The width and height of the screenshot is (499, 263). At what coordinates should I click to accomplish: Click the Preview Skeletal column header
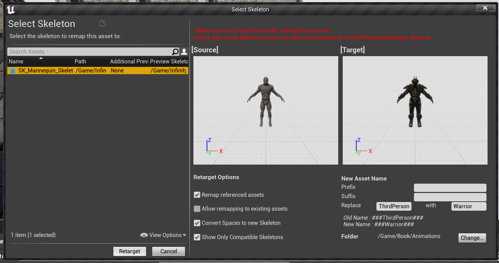[168, 61]
